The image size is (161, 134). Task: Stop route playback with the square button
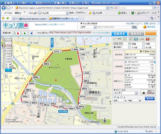tap(130, 39)
